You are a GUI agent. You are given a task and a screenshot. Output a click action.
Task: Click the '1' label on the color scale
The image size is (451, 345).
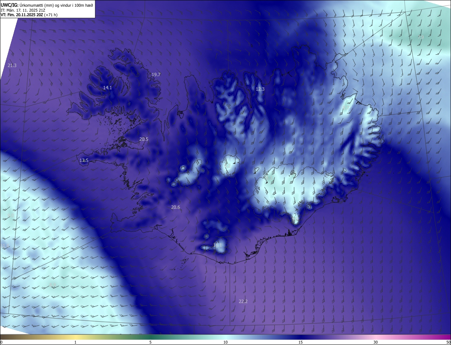coord(75,343)
